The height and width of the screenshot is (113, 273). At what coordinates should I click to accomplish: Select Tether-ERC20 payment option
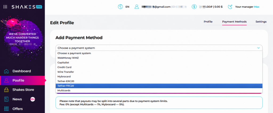tap(159, 81)
